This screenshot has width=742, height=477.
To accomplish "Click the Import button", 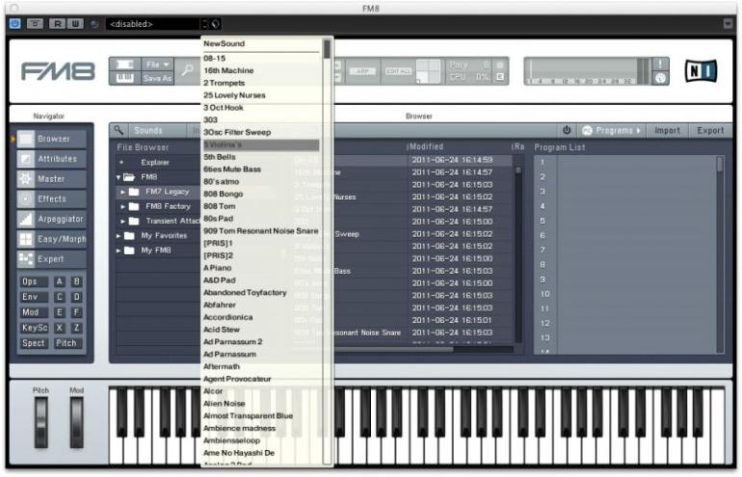I will (x=667, y=130).
